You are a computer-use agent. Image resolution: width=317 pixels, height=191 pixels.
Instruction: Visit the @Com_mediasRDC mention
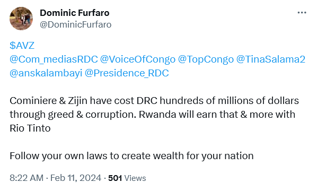[54, 59]
